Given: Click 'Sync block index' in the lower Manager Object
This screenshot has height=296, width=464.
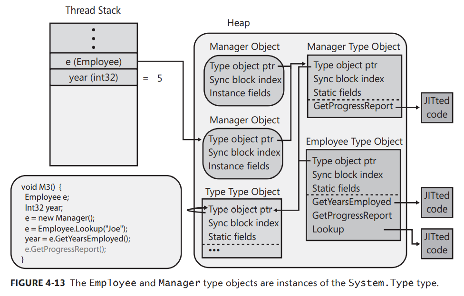Looking at the screenshot, I should 244,153.
